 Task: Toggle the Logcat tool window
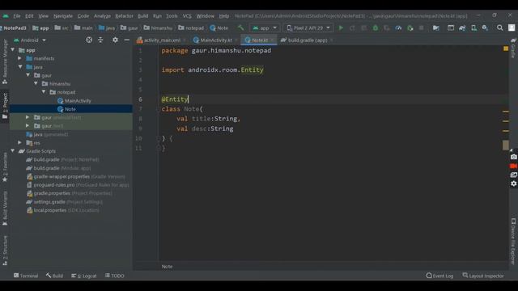pos(84,276)
